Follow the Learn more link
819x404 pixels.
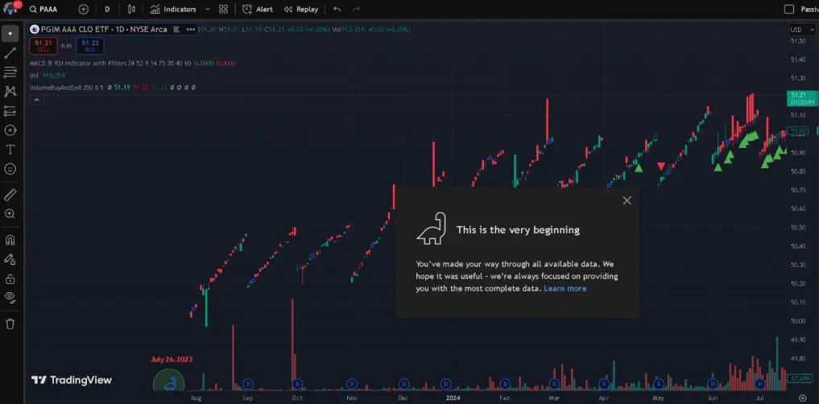pos(565,288)
